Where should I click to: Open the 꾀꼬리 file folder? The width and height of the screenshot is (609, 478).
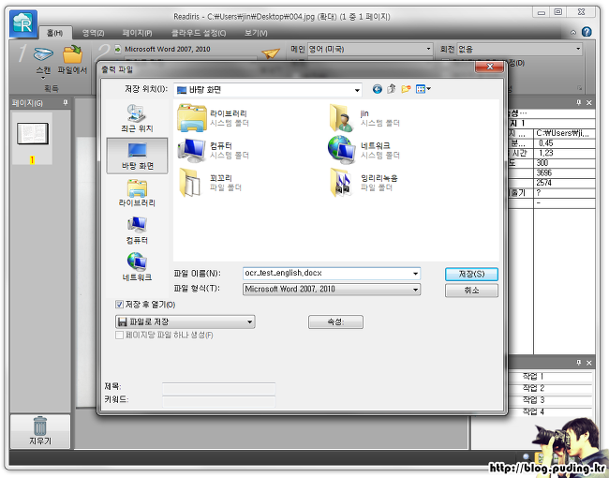coord(211,182)
